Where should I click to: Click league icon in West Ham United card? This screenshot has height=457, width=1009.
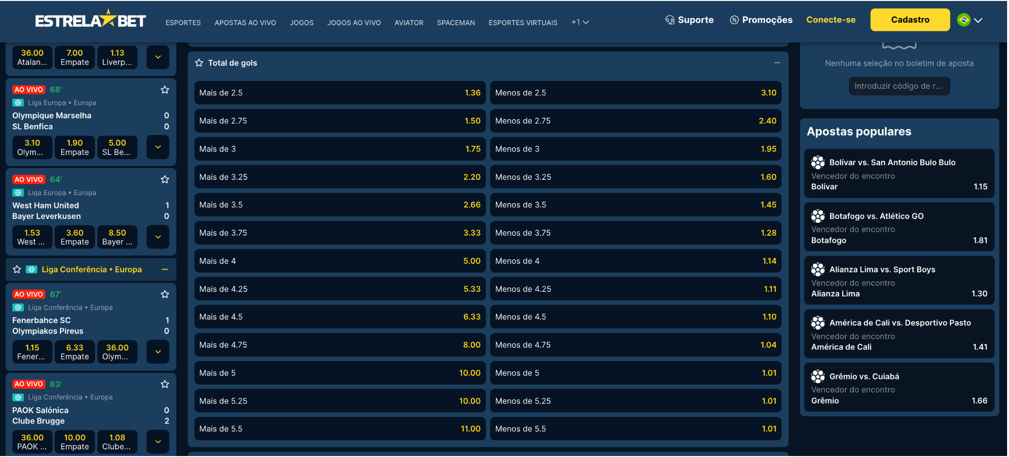18,193
